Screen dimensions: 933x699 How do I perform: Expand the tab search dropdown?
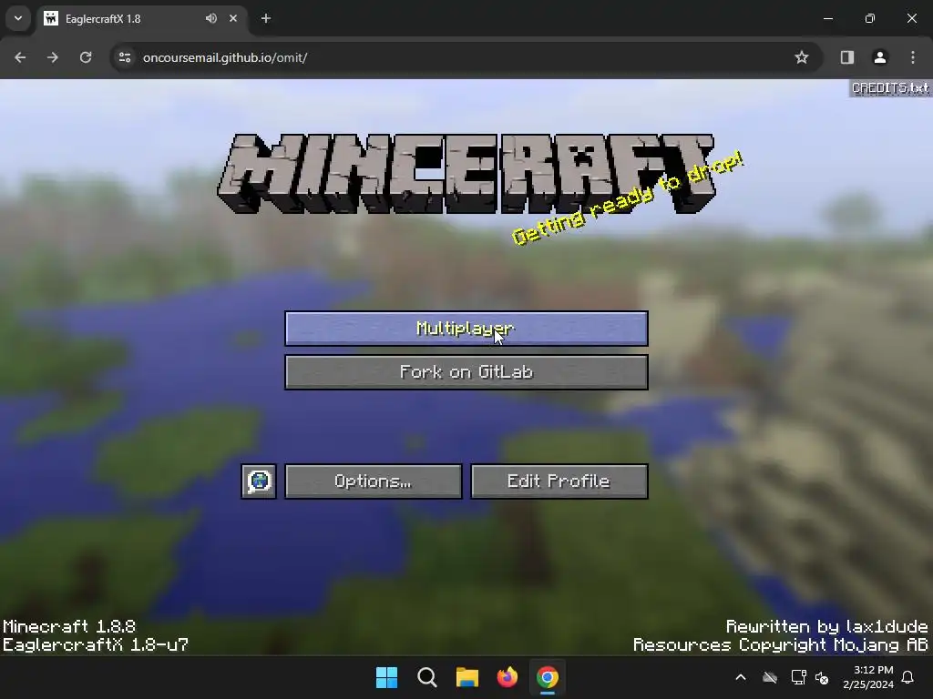18,18
